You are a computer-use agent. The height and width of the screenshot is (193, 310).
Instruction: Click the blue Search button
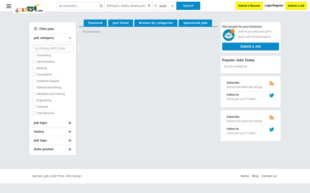pos(188,6)
